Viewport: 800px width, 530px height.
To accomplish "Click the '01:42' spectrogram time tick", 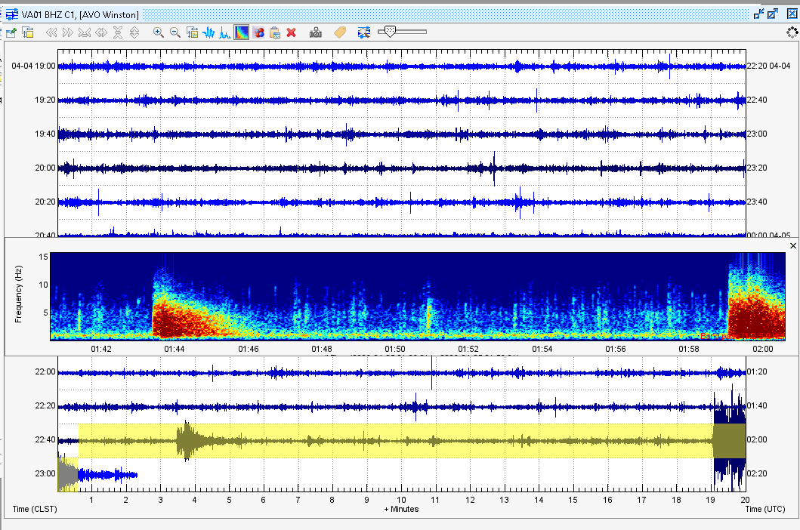I will point(101,349).
